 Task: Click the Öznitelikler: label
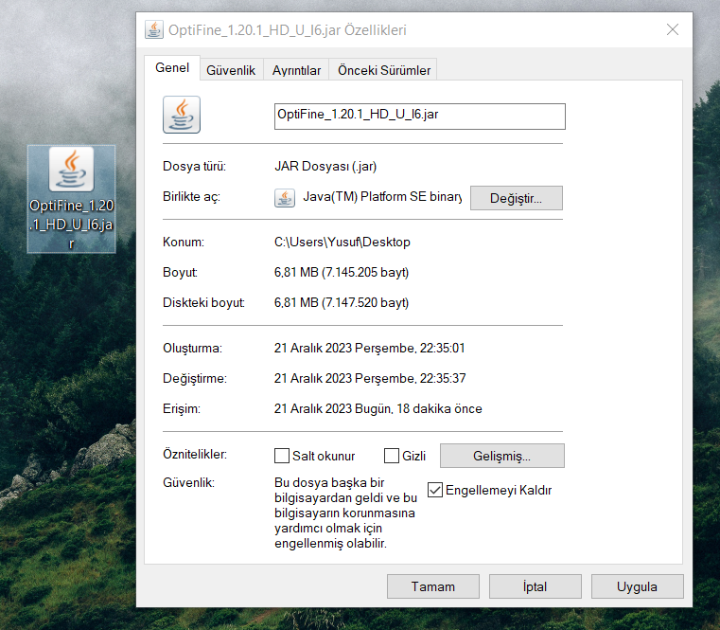point(195,455)
